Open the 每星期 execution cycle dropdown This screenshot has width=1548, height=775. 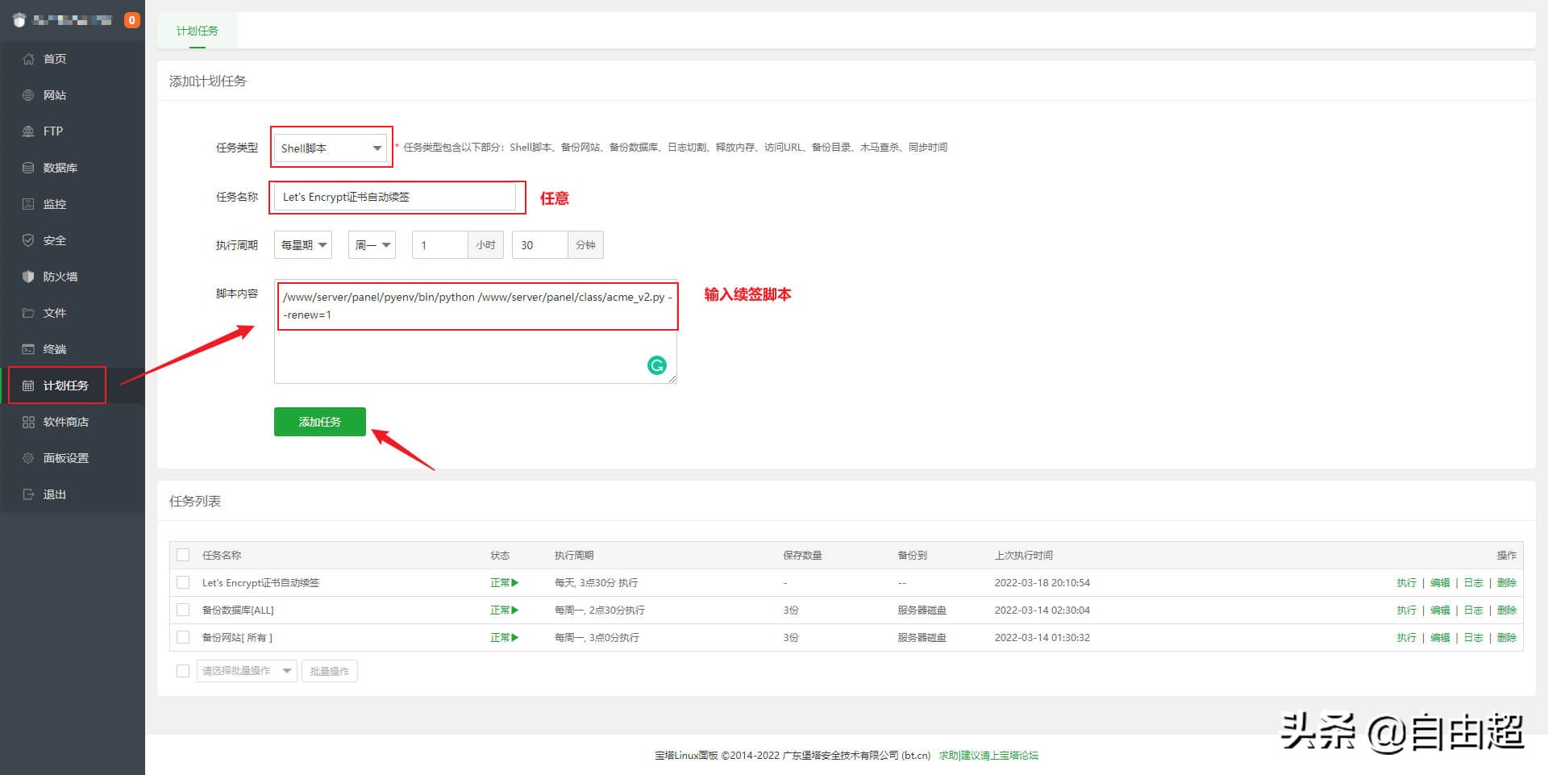click(302, 244)
